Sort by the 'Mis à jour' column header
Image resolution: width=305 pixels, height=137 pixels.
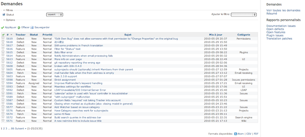click(216, 35)
